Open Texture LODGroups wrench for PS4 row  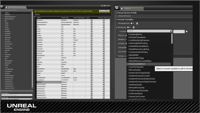coord(104,60)
